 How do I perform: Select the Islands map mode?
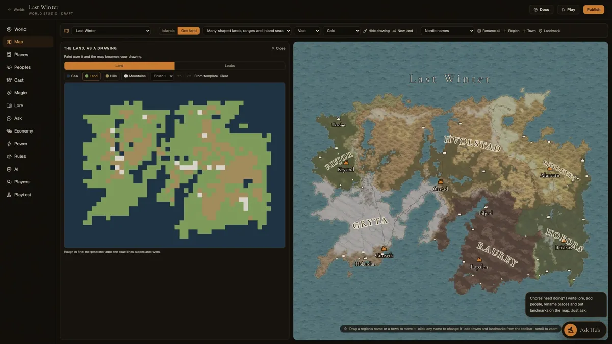168,31
